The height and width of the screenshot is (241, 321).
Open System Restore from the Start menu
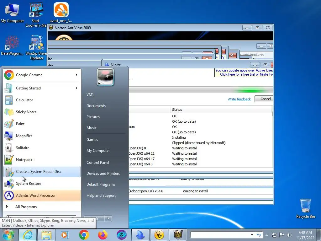42,183
